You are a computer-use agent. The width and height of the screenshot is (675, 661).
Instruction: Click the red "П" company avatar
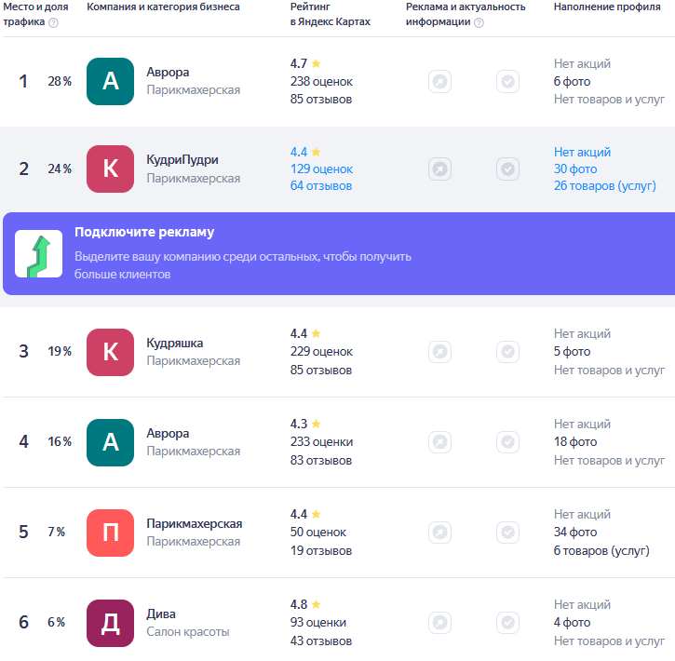point(110,533)
